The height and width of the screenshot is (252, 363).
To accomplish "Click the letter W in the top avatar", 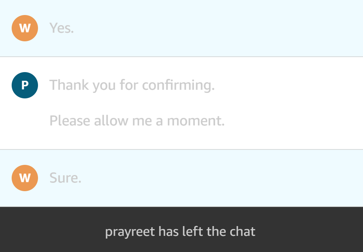I will pos(25,28).
